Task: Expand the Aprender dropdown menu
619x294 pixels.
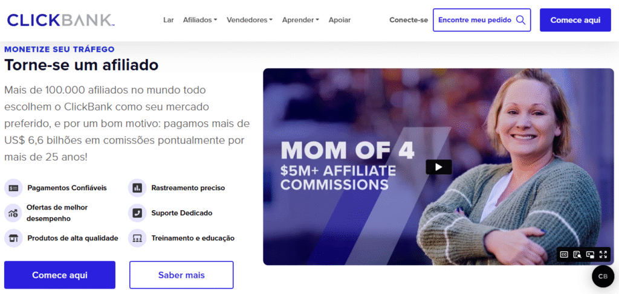Action: click(300, 20)
